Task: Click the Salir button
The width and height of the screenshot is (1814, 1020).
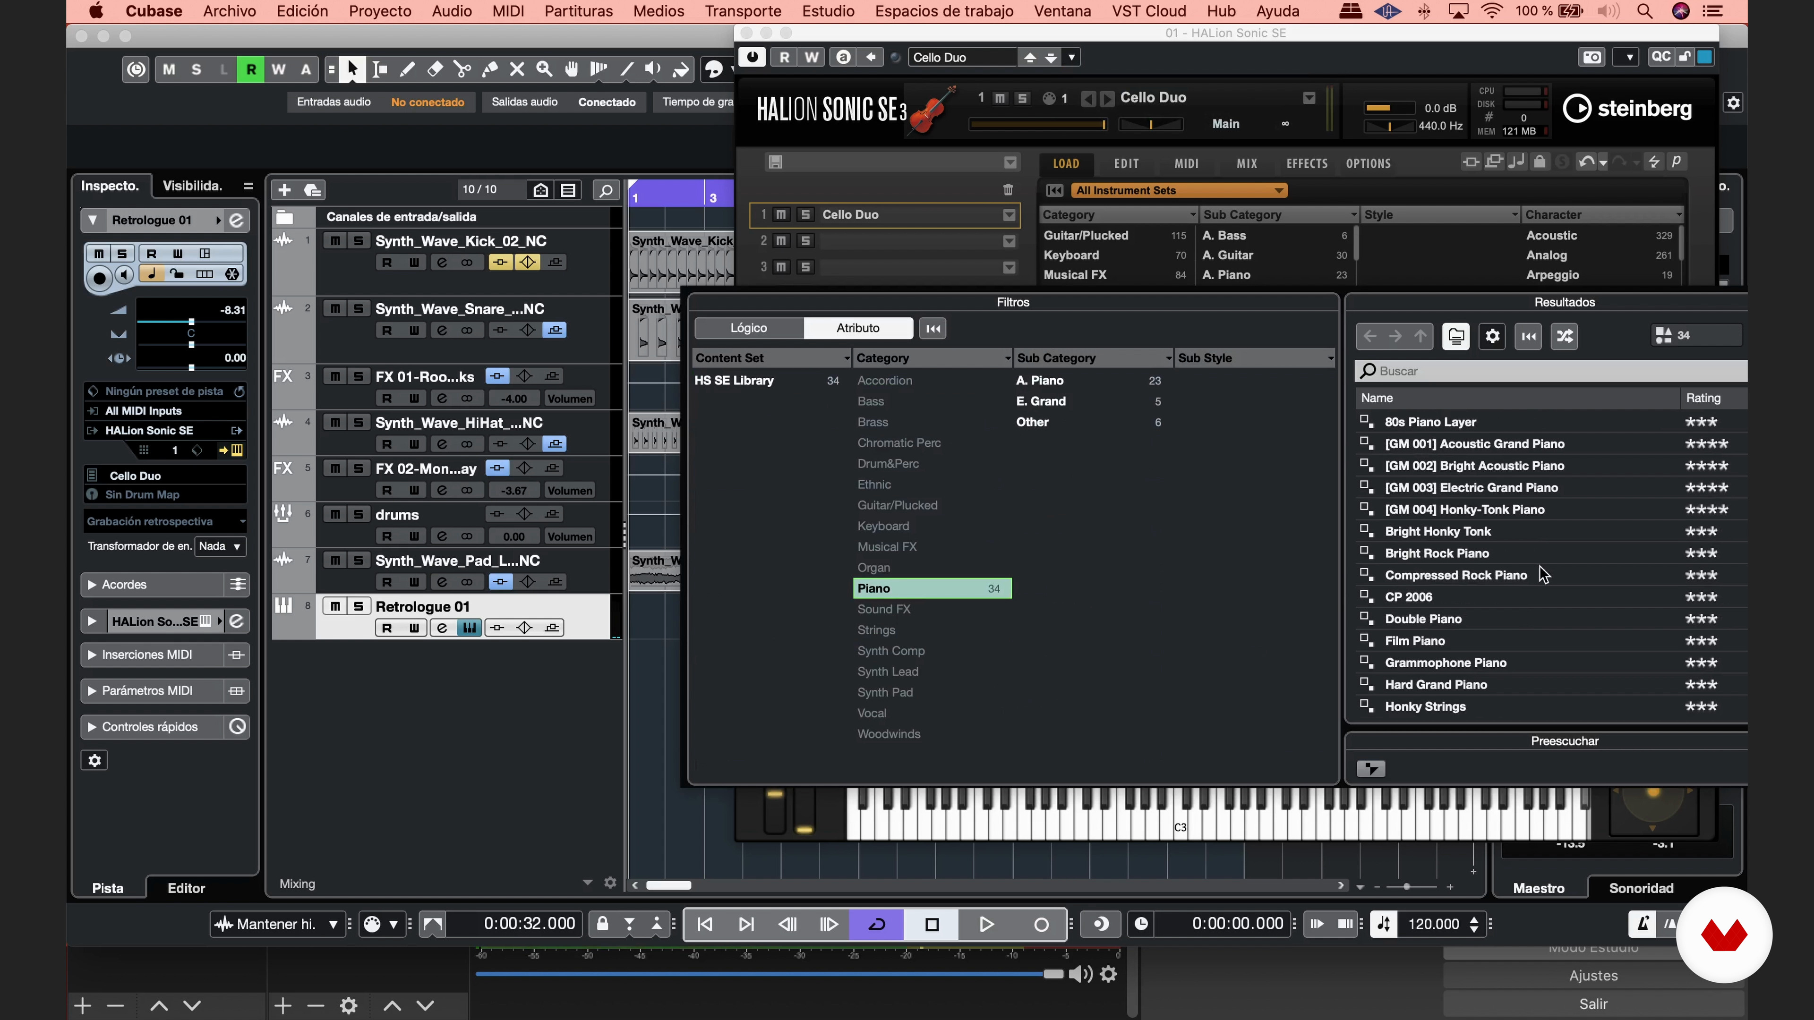Action: pyautogui.click(x=1593, y=1004)
